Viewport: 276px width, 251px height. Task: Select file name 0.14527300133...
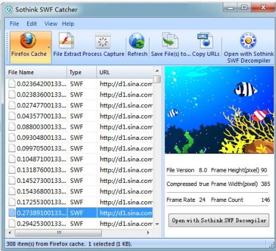pyautogui.click(x=41, y=180)
